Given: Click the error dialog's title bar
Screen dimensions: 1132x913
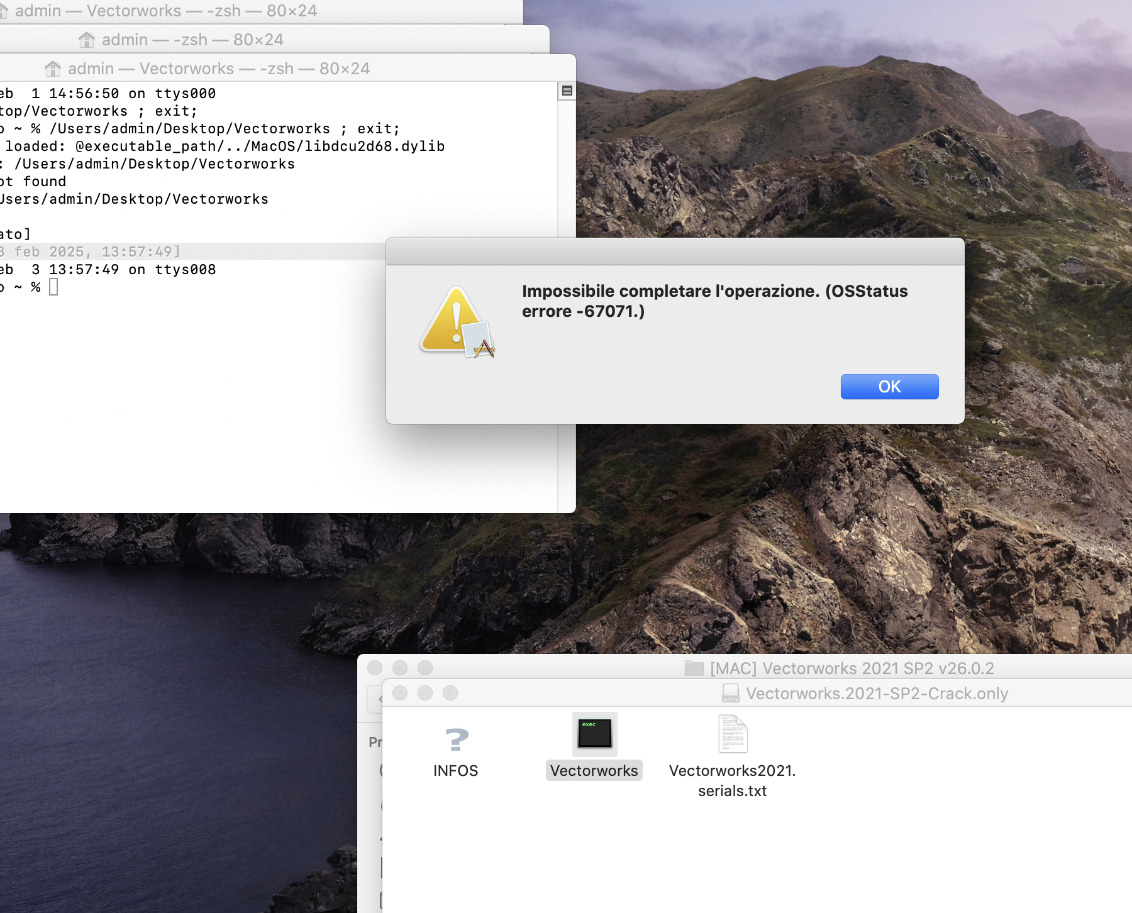Looking at the screenshot, I should click(674, 252).
